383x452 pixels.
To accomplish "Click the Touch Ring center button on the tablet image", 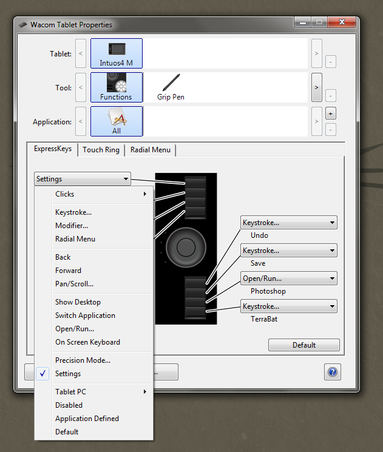I will (x=186, y=247).
